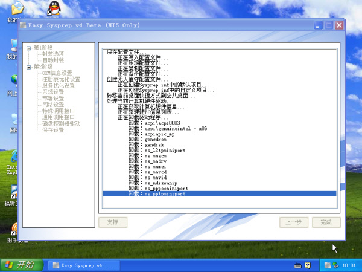Close the Easy Sysprep window

pyautogui.click(x=339, y=25)
